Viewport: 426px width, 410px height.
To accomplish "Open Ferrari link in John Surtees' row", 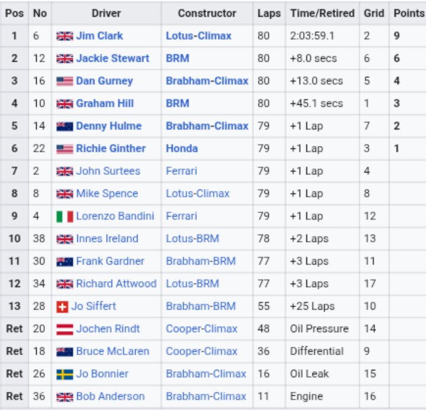I will pyautogui.click(x=182, y=171).
